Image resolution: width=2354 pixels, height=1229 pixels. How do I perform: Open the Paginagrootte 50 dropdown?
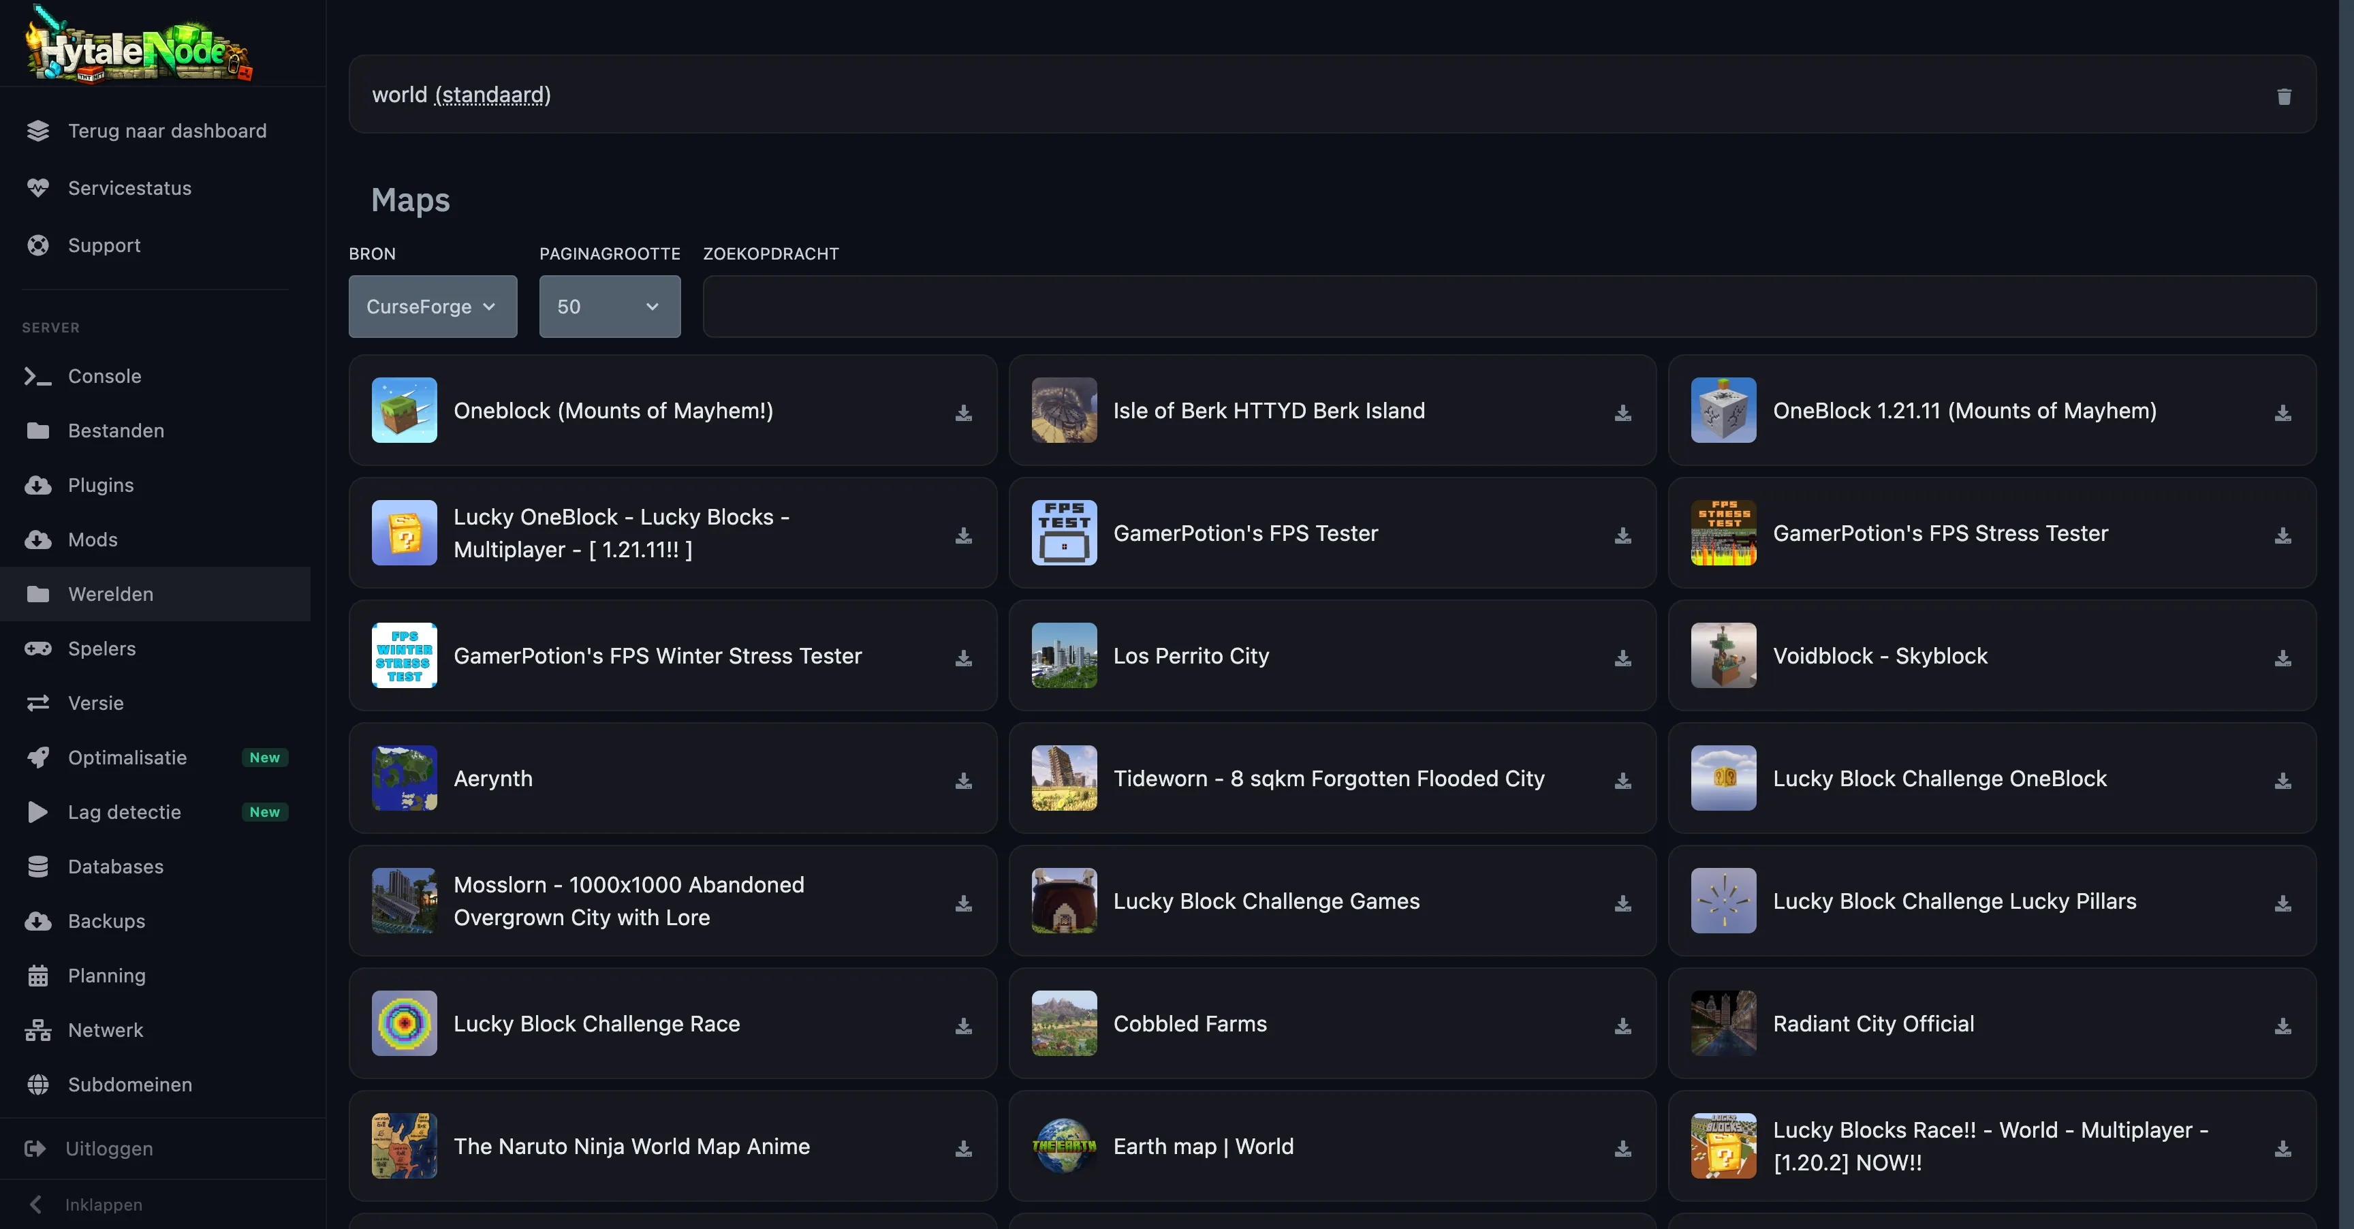tap(610, 306)
